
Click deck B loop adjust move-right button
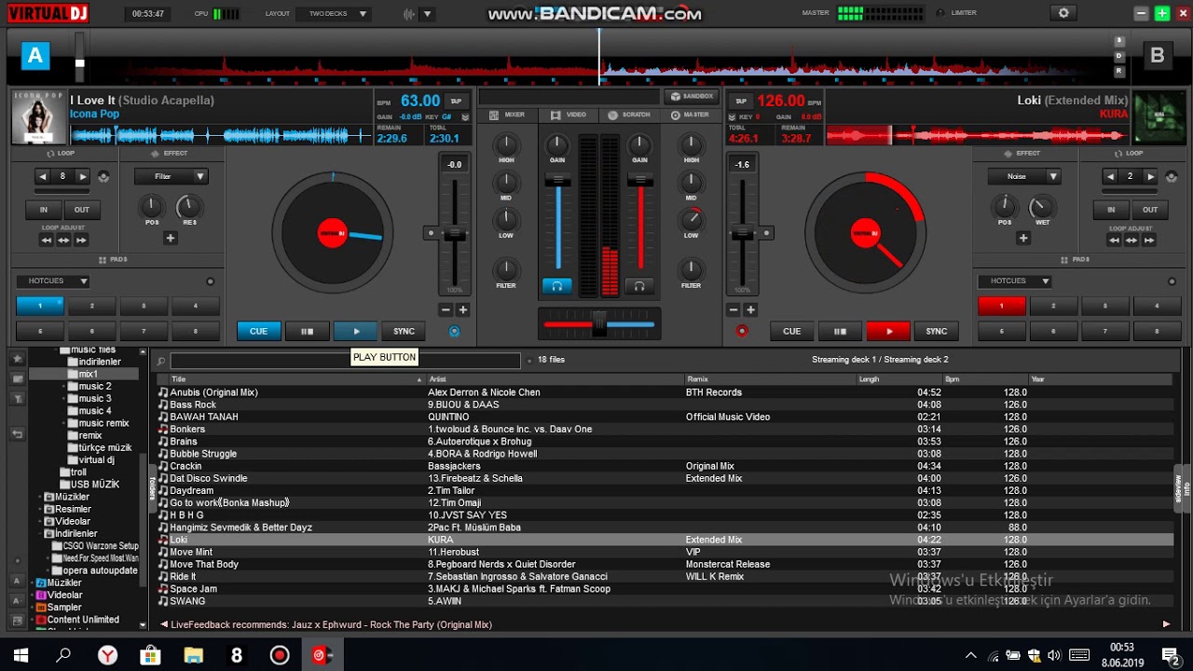(1147, 240)
